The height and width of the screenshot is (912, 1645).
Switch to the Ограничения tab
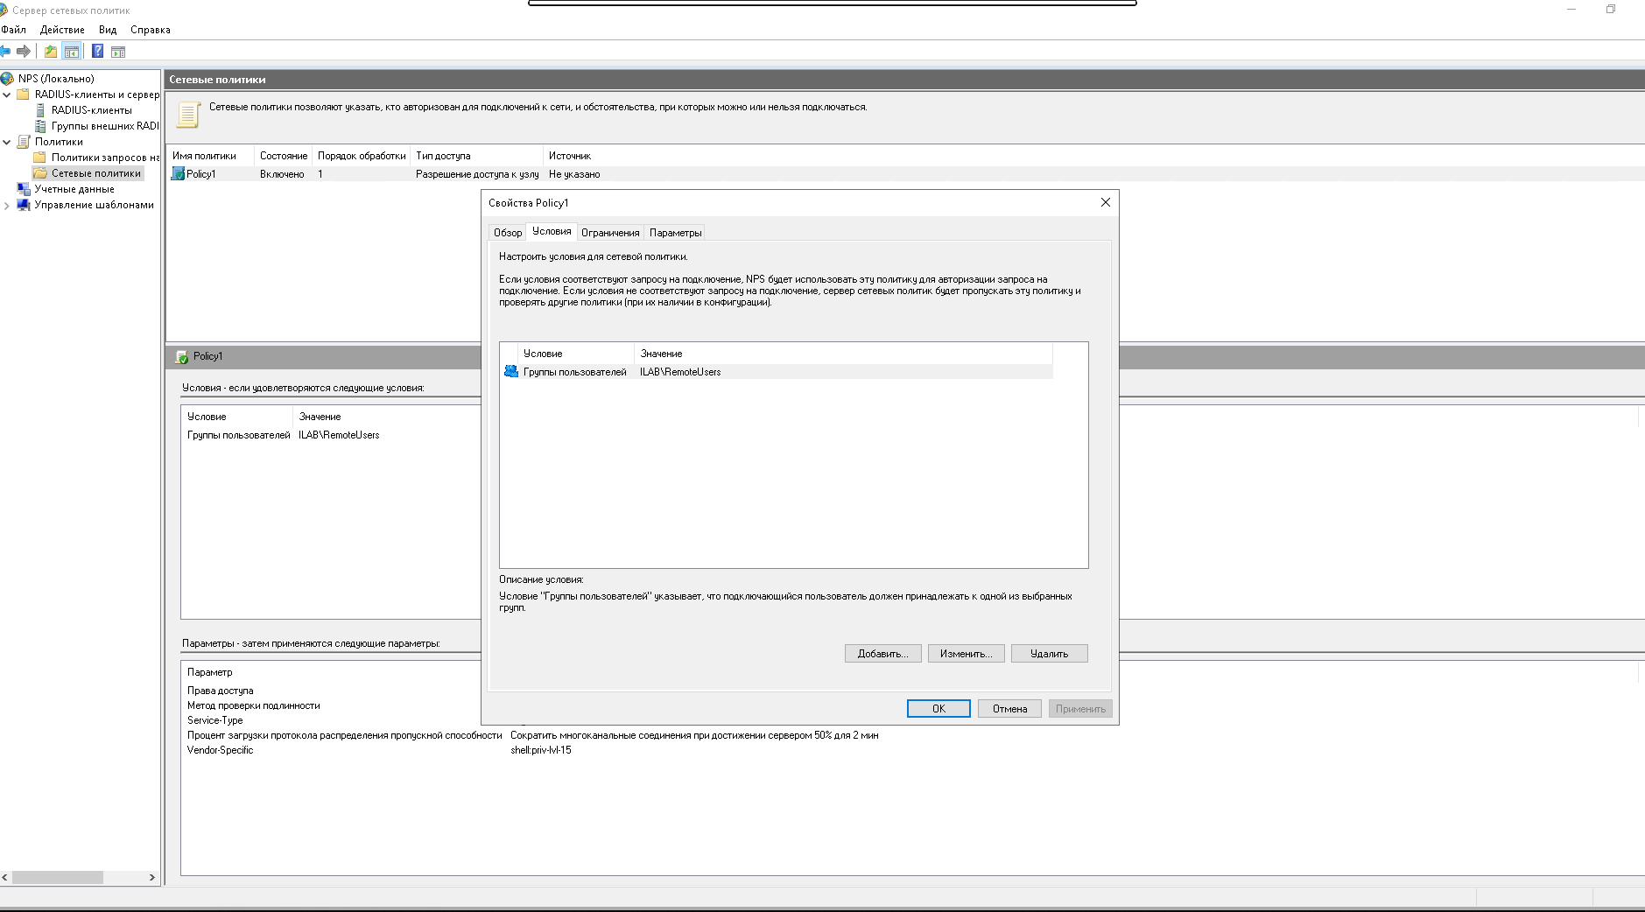(x=610, y=233)
